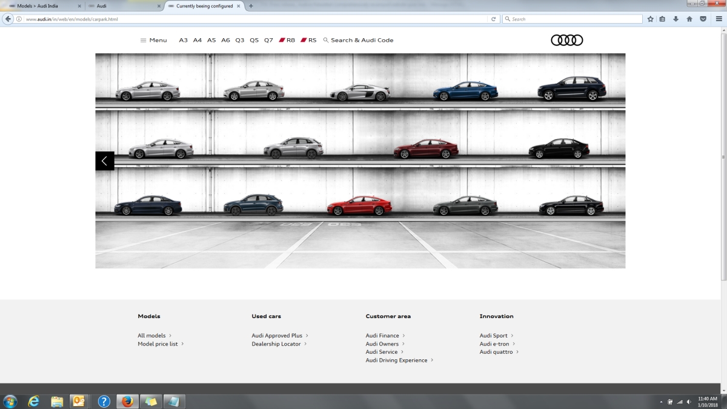Close the Audi tab
This screenshot has width=727, height=409.
tap(159, 6)
